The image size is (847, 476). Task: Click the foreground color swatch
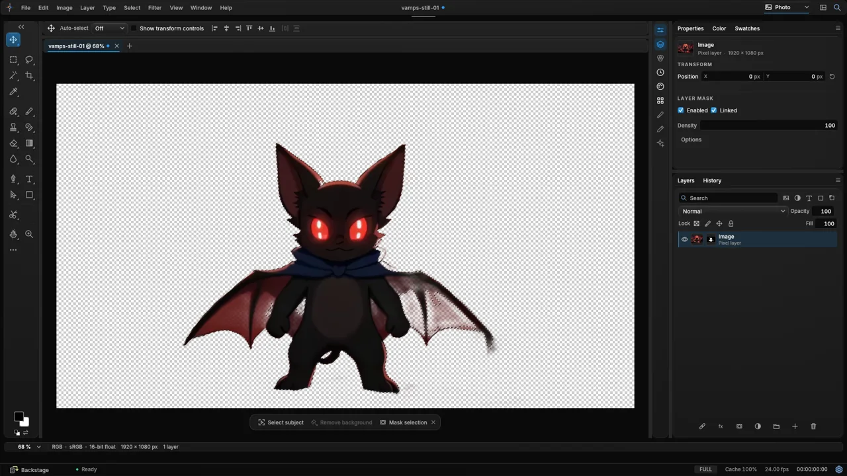19,416
